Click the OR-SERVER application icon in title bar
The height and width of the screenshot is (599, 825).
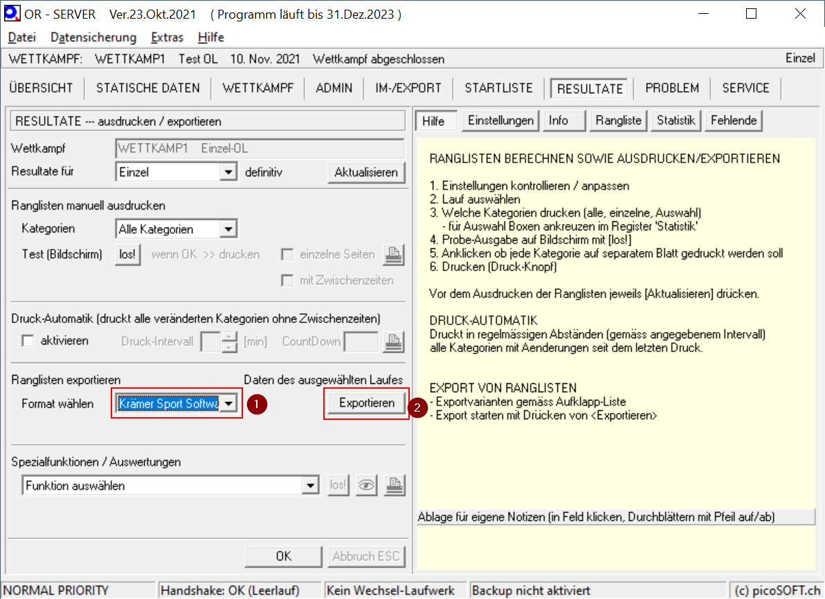(12, 14)
